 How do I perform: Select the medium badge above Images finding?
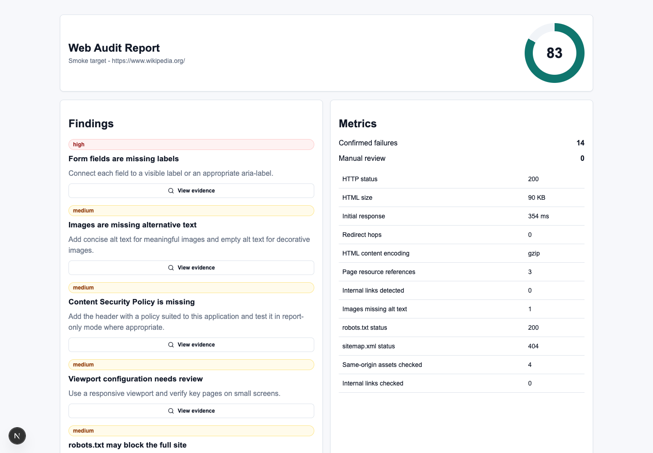pyautogui.click(x=191, y=211)
